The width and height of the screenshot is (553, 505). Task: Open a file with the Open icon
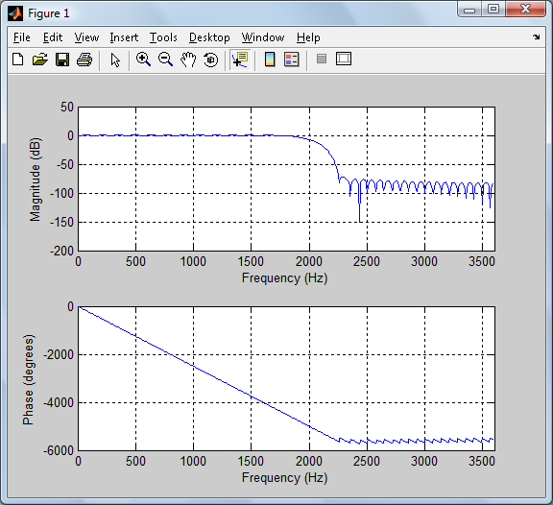point(40,60)
